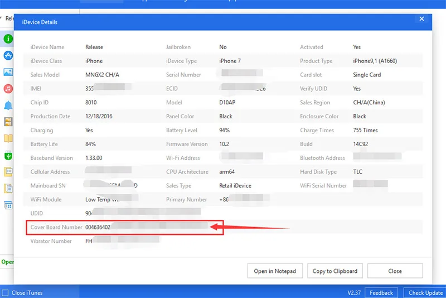This screenshot has width=446, height=298.
Task: Click the Close button
Action: [395, 271]
